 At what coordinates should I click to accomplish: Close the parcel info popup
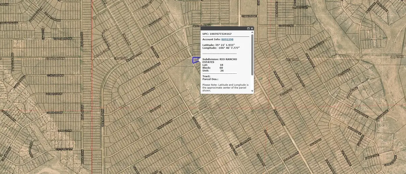coord(251,29)
